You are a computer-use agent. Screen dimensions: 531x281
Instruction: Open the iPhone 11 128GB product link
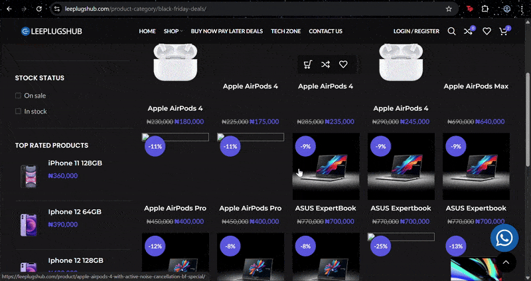(x=75, y=163)
